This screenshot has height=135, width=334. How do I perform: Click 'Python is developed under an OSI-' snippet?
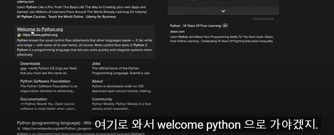[x=122, y=88]
